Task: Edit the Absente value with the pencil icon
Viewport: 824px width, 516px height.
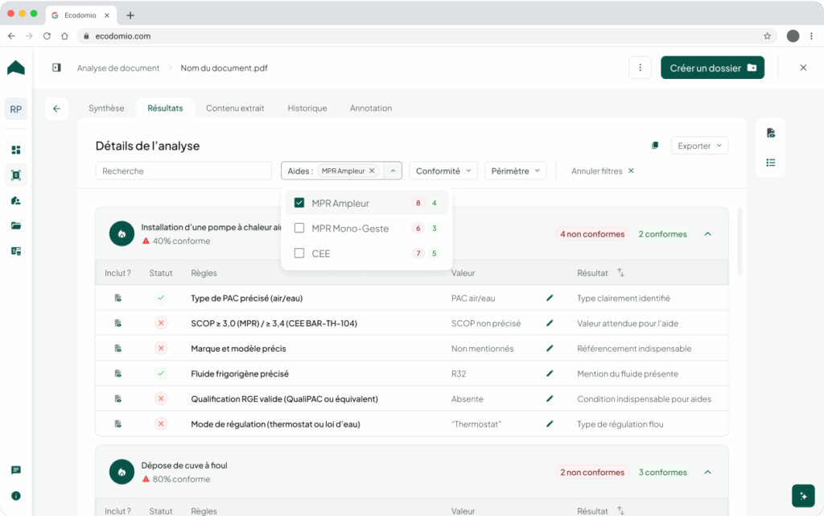Action: click(x=550, y=398)
